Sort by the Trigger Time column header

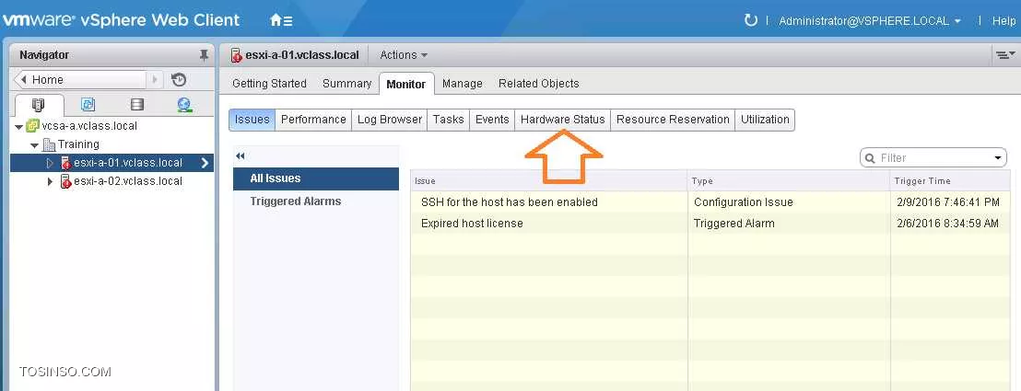coord(950,181)
